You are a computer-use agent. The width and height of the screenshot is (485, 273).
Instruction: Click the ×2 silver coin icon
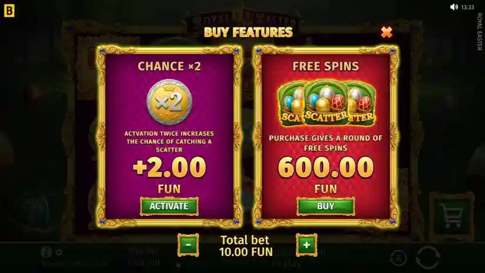(169, 102)
